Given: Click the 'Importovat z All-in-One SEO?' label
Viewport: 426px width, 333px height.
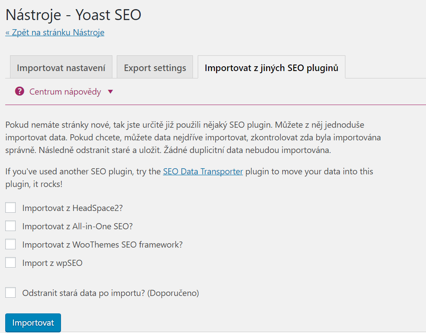Looking at the screenshot, I should click(x=78, y=227).
